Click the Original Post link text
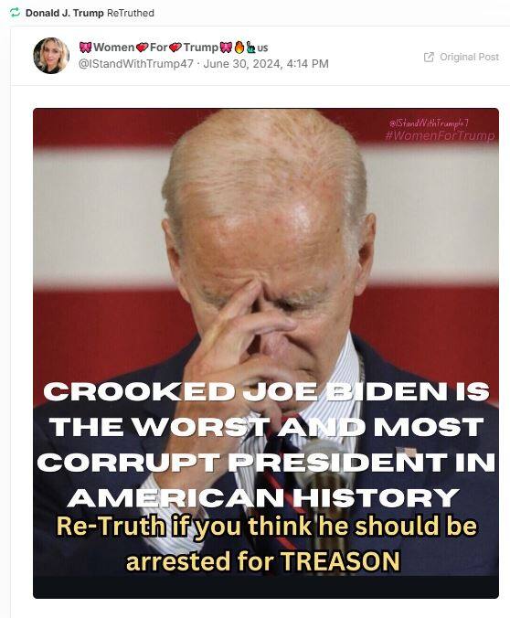The height and width of the screenshot is (618, 510). (470, 57)
